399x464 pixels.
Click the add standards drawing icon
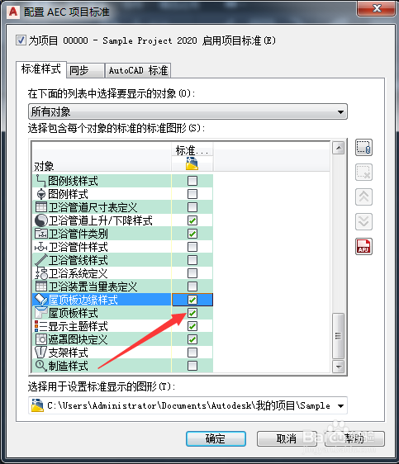point(363,147)
